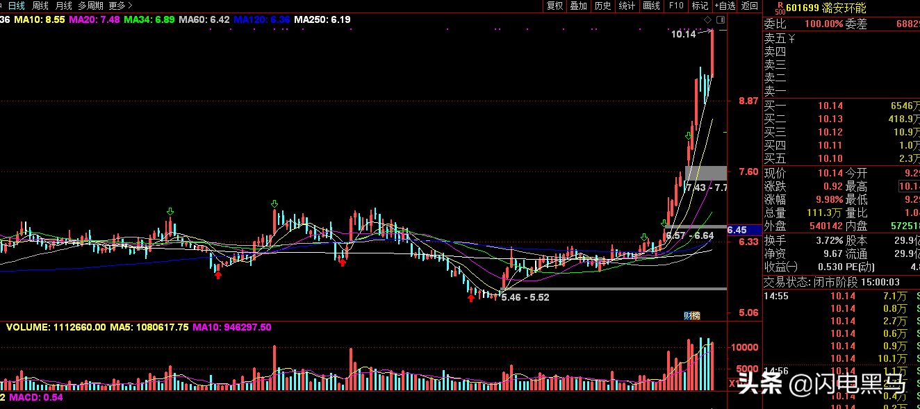
Task: Switch to the 月线 monthly chart tab
Action: [x=63, y=6]
